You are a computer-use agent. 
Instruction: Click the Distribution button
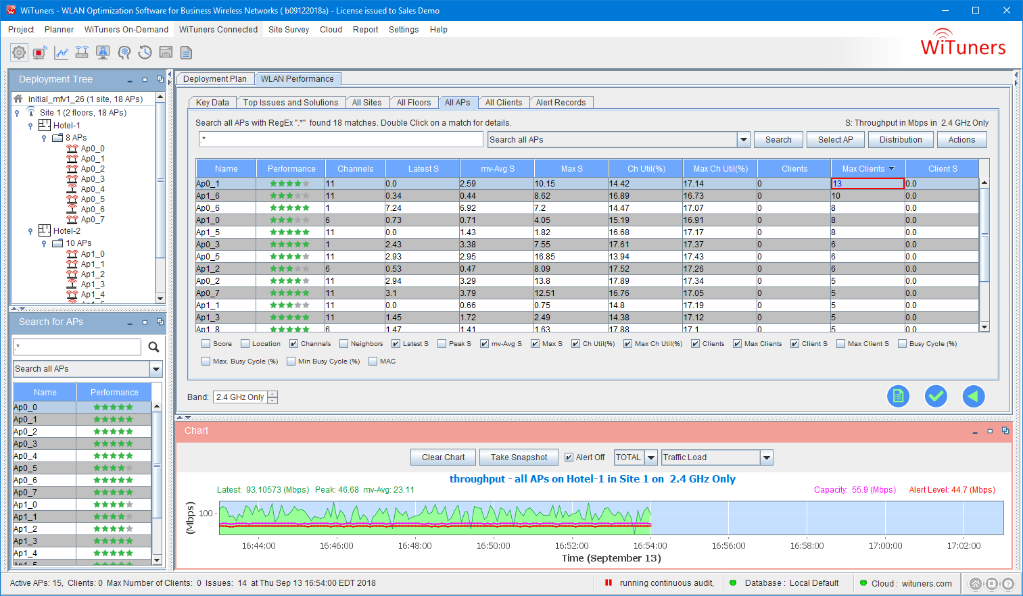(901, 140)
